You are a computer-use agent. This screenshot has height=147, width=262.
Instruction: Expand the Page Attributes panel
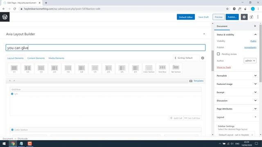[x=236, y=109]
